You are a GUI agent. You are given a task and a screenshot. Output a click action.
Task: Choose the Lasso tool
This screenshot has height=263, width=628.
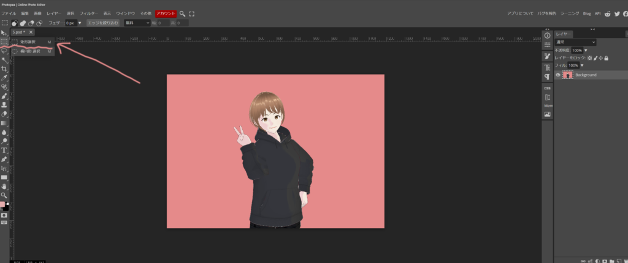click(x=4, y=51)
